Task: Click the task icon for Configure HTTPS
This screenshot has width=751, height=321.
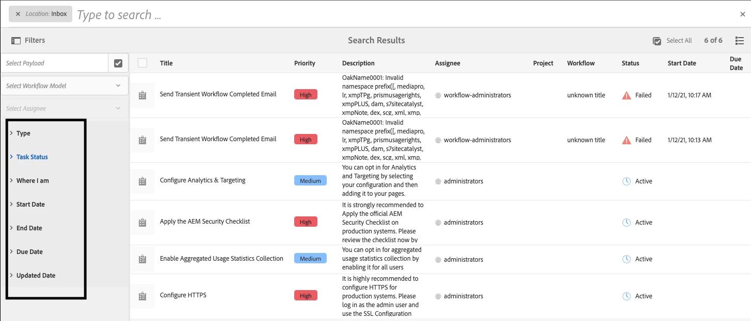Action: tap(142, 296)
